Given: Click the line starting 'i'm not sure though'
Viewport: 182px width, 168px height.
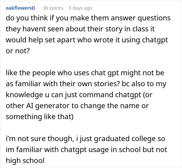Looking at the screenshot, I should click(x=85, y=139).
